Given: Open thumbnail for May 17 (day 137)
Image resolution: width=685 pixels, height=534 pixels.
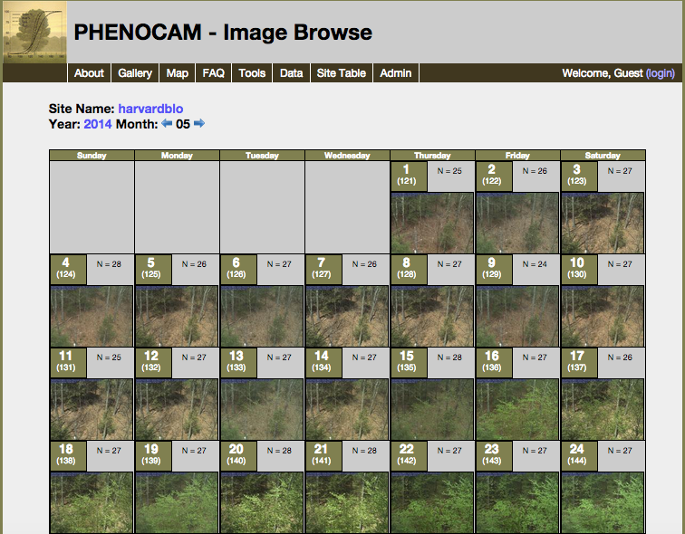Looking at the screenshot, I should pos(603,410).
